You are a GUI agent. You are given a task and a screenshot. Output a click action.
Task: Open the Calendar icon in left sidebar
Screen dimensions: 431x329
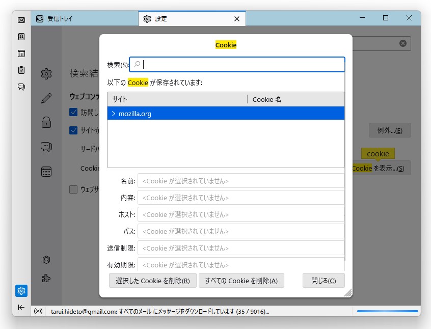pyautogui.click(x=21, y=53)
